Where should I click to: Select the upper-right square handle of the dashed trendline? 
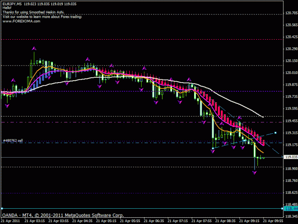pyautogui.click(x=276, y=133)
